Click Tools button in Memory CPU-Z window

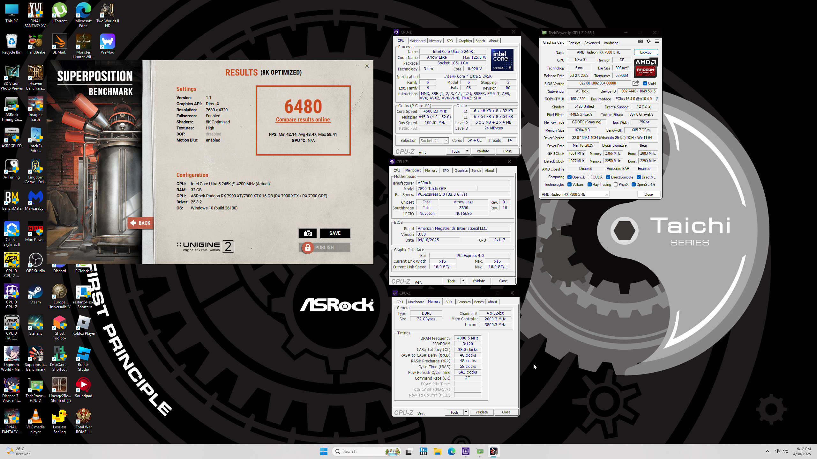pos(454,412)
